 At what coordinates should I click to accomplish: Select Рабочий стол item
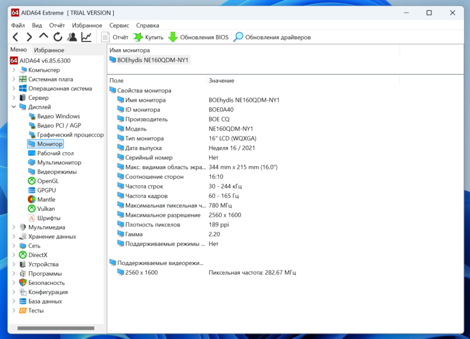(51, 154)
